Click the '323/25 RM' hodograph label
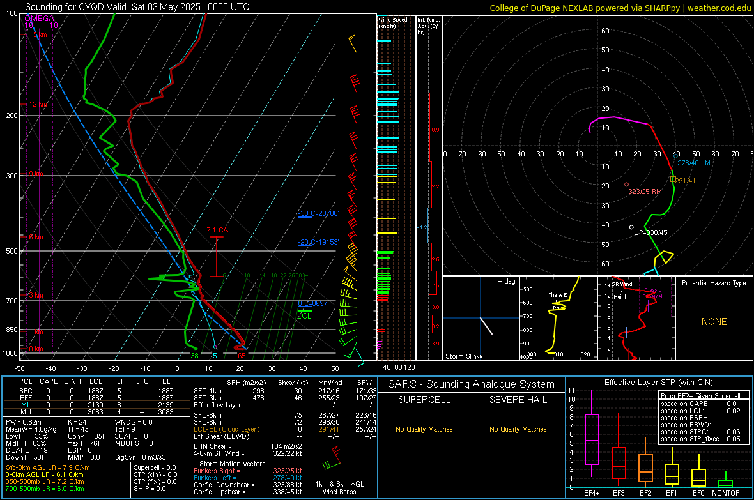 [x=645, y=192]
